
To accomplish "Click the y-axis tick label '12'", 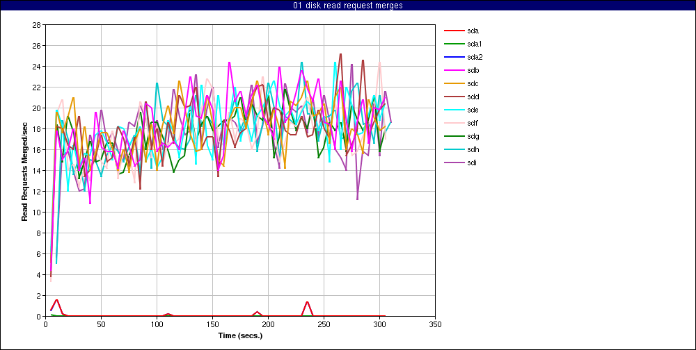I will pyautogui.click(x=36, y=192).
